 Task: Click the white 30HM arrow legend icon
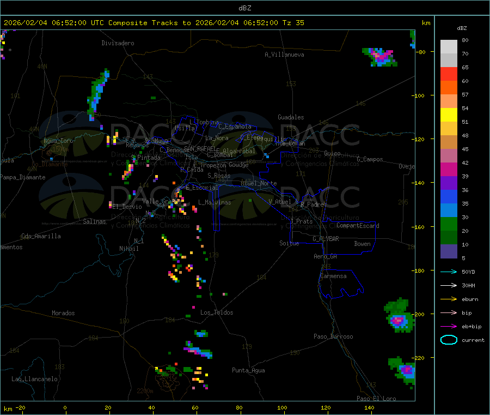pyautogui.click(x=449, y=285)
